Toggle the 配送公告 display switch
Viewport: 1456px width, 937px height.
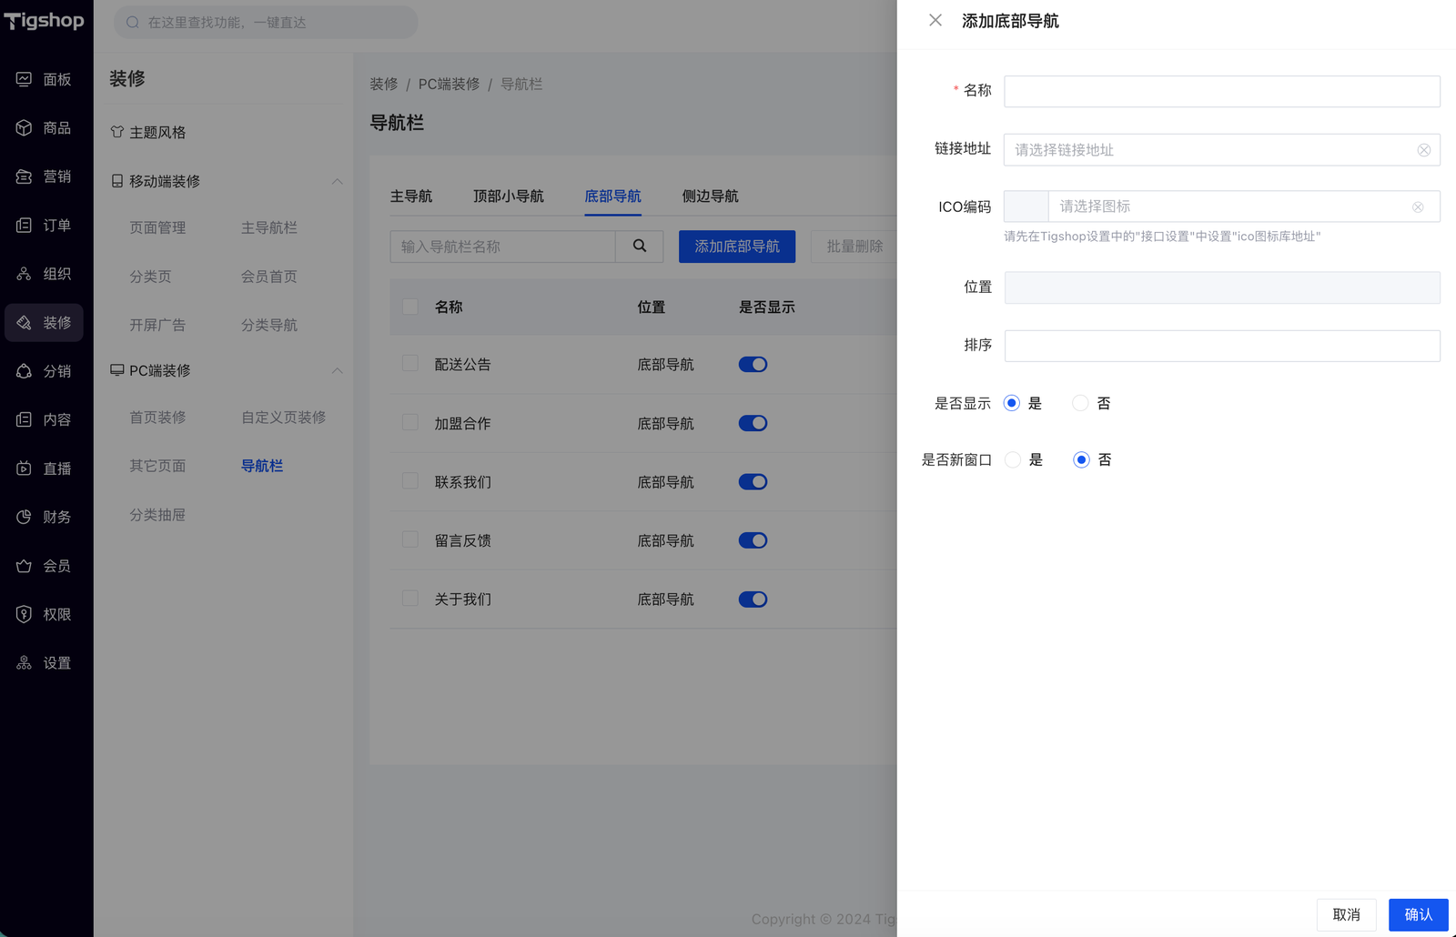753,365
